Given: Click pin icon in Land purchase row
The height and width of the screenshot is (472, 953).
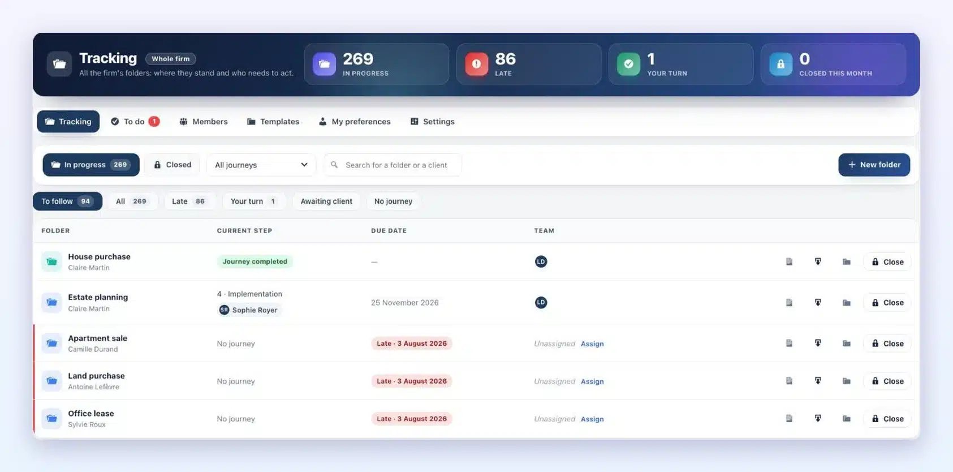Looking at the screenshot, I should pyautogui.click(x=818, y=381).
